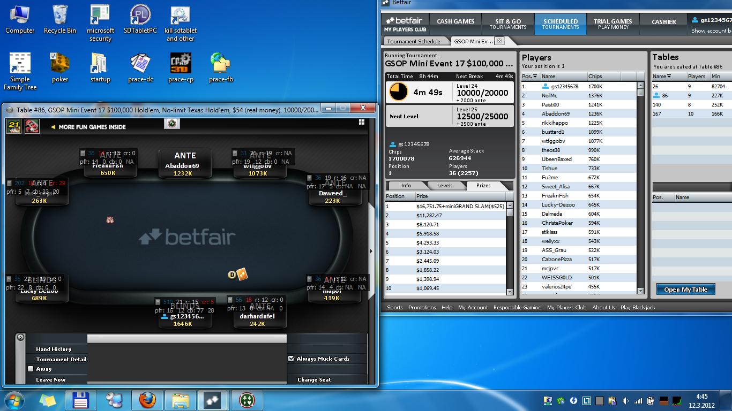Open Simple Family Tree desktop icon
Screen dimensions: 732x411
point(20,71)
